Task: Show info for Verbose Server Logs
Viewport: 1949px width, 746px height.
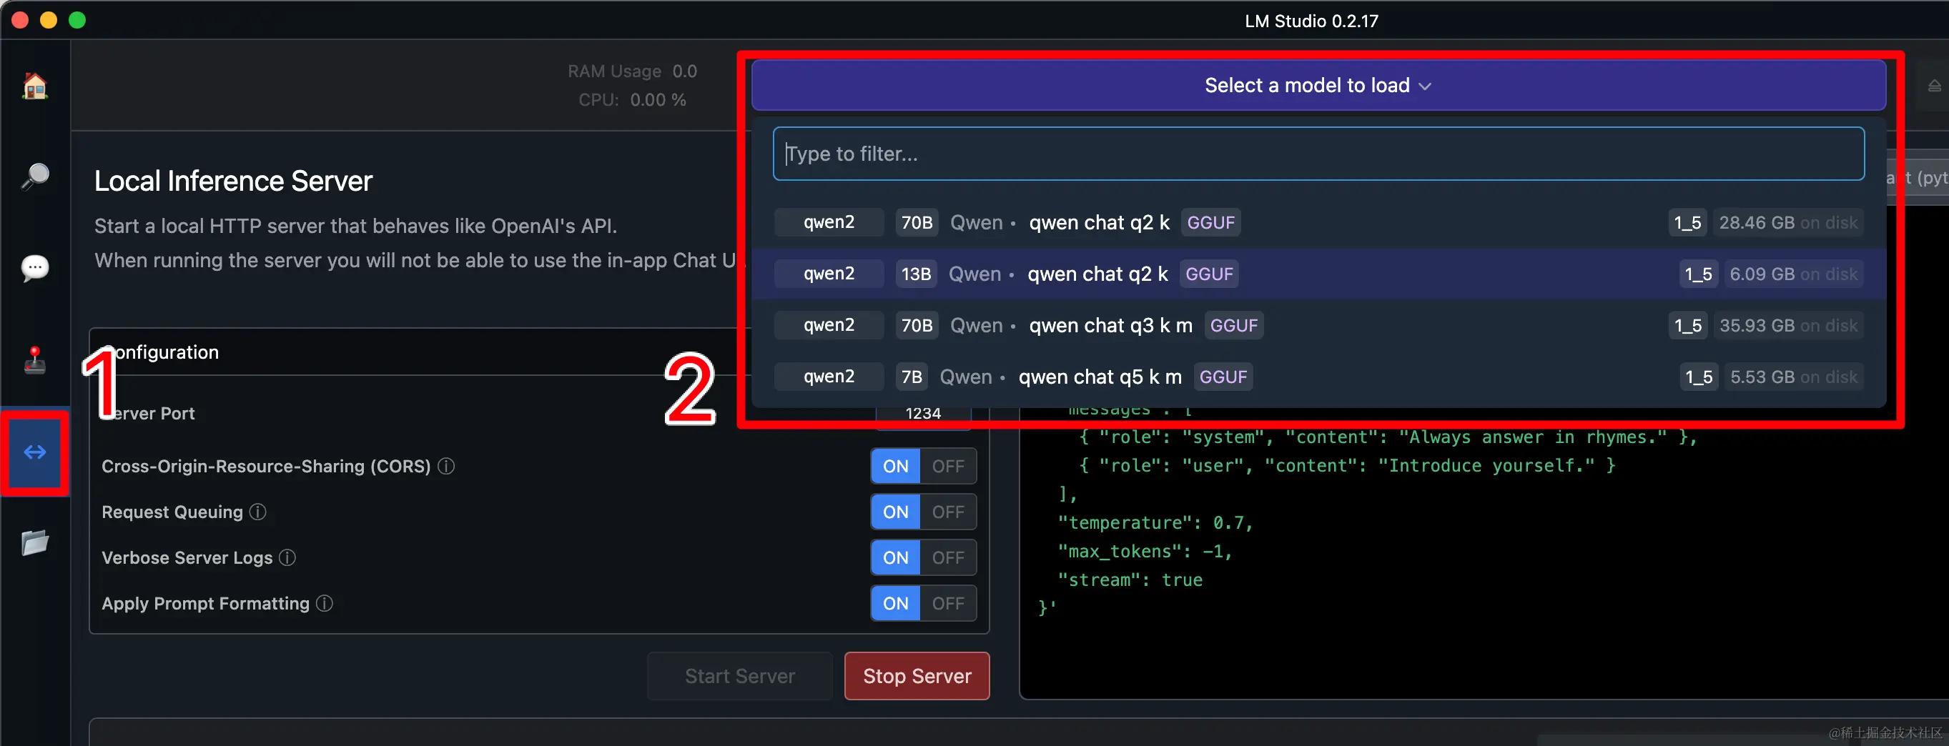Action: (x=287, y=558)
